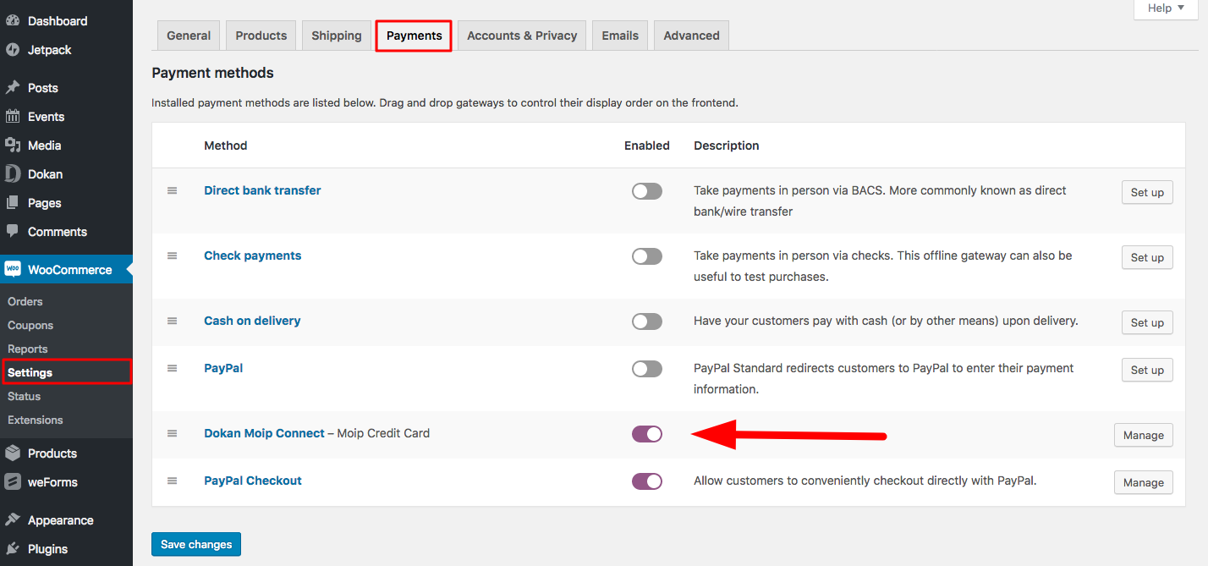Click drag handle for PayPal row
This screenshot has height=566, width=1208.
(173, 369)
